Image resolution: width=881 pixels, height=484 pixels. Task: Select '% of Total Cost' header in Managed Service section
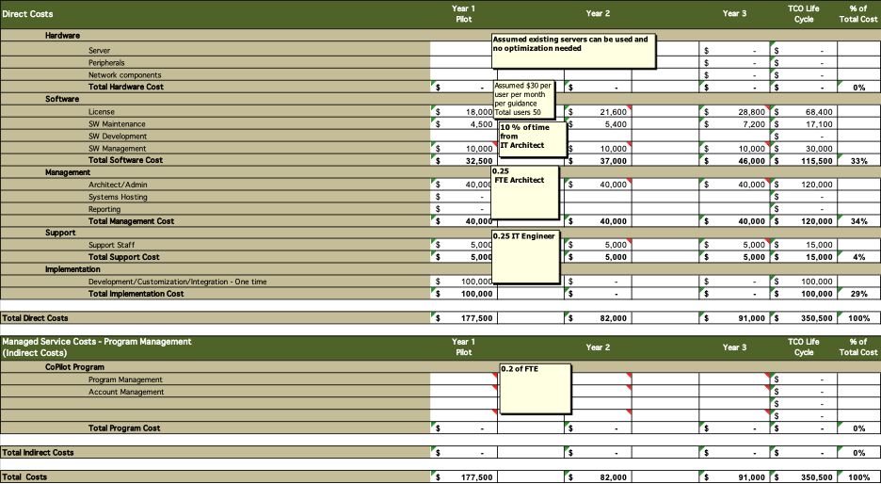coord(858,347)
